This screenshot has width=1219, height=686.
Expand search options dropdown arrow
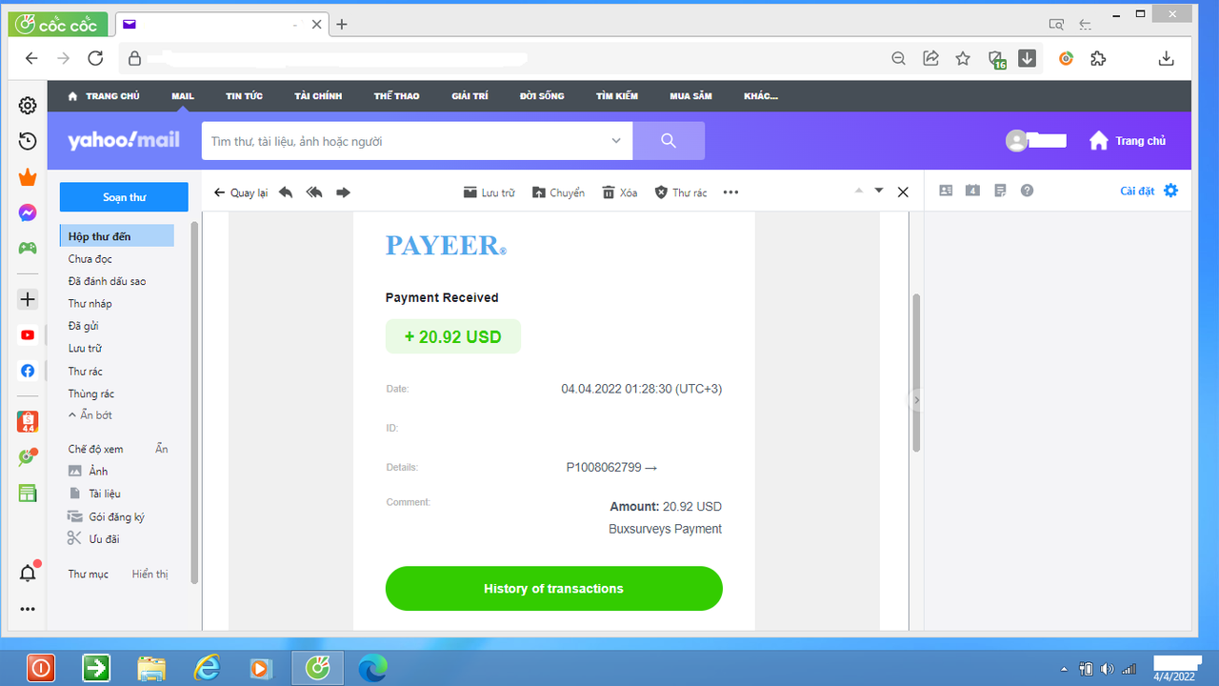616,141
